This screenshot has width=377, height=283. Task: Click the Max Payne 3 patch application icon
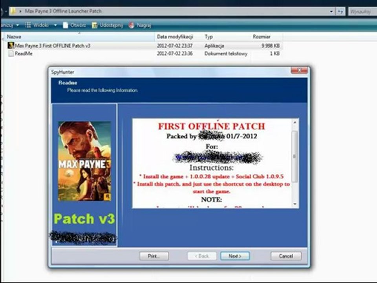point(11,45)
